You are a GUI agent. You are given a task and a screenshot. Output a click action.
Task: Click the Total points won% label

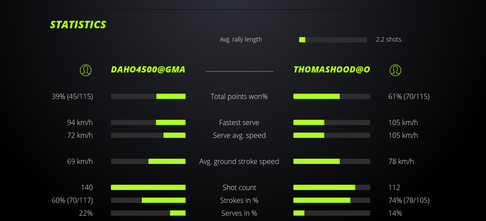point(239,96)
